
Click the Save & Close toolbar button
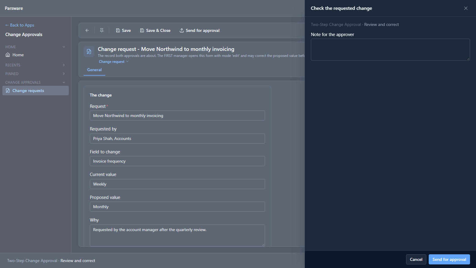pyautogui.click(x=155, y=30)
